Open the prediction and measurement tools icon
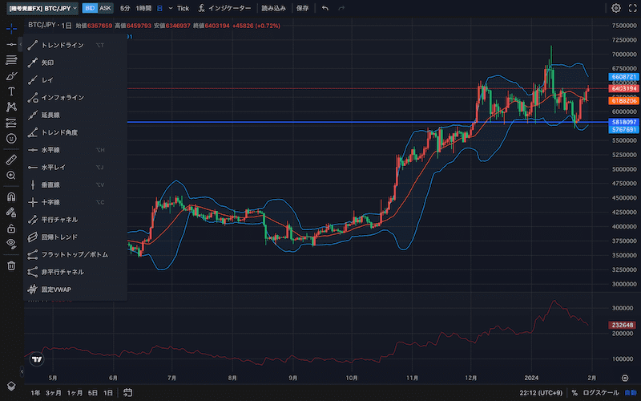 pyautogui.click(x=11, y=123)
